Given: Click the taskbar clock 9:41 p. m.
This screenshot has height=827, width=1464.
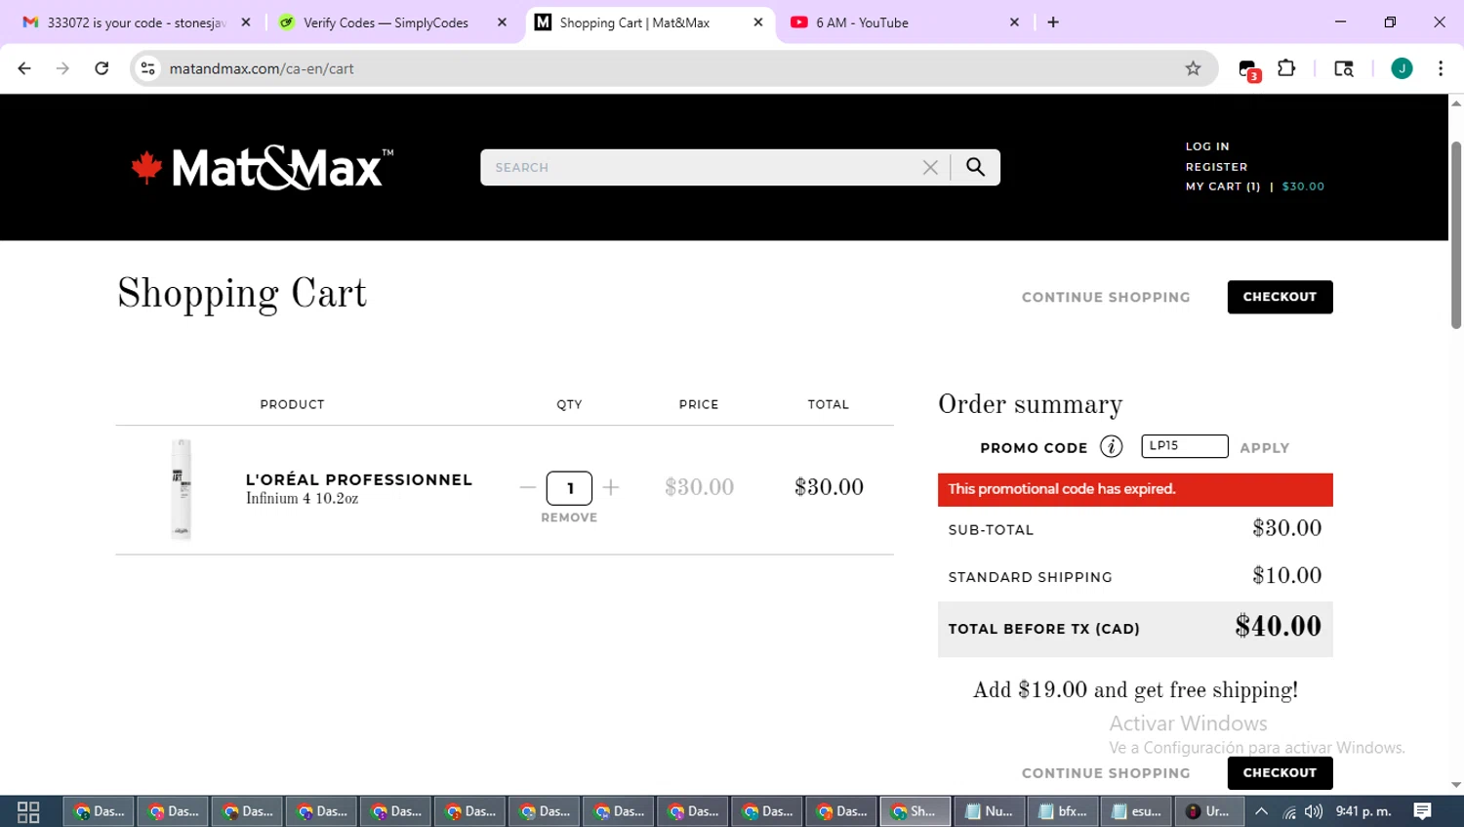Looking at the screenshot, I should [1363, 811].
